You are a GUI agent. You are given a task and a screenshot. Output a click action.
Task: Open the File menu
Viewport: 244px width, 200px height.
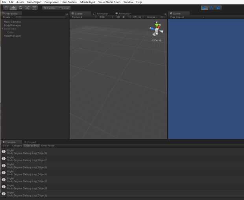point(4,2)
